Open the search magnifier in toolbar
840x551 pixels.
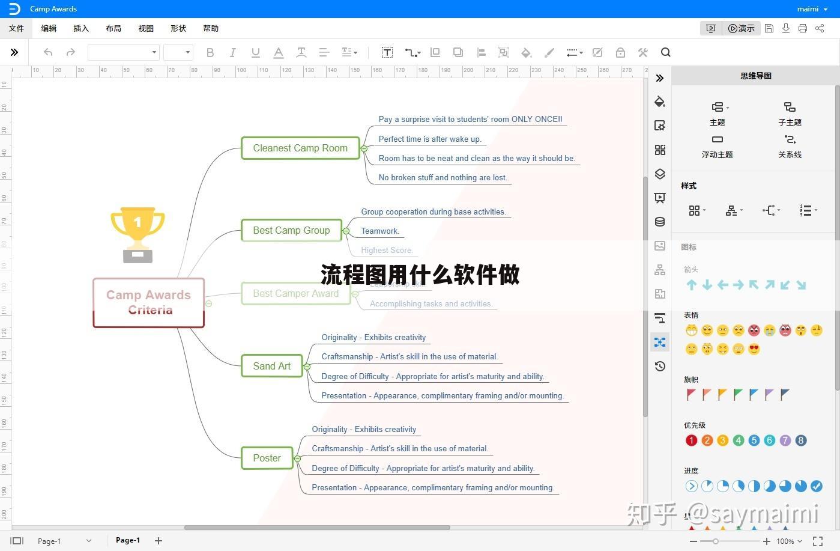point(665,52)
